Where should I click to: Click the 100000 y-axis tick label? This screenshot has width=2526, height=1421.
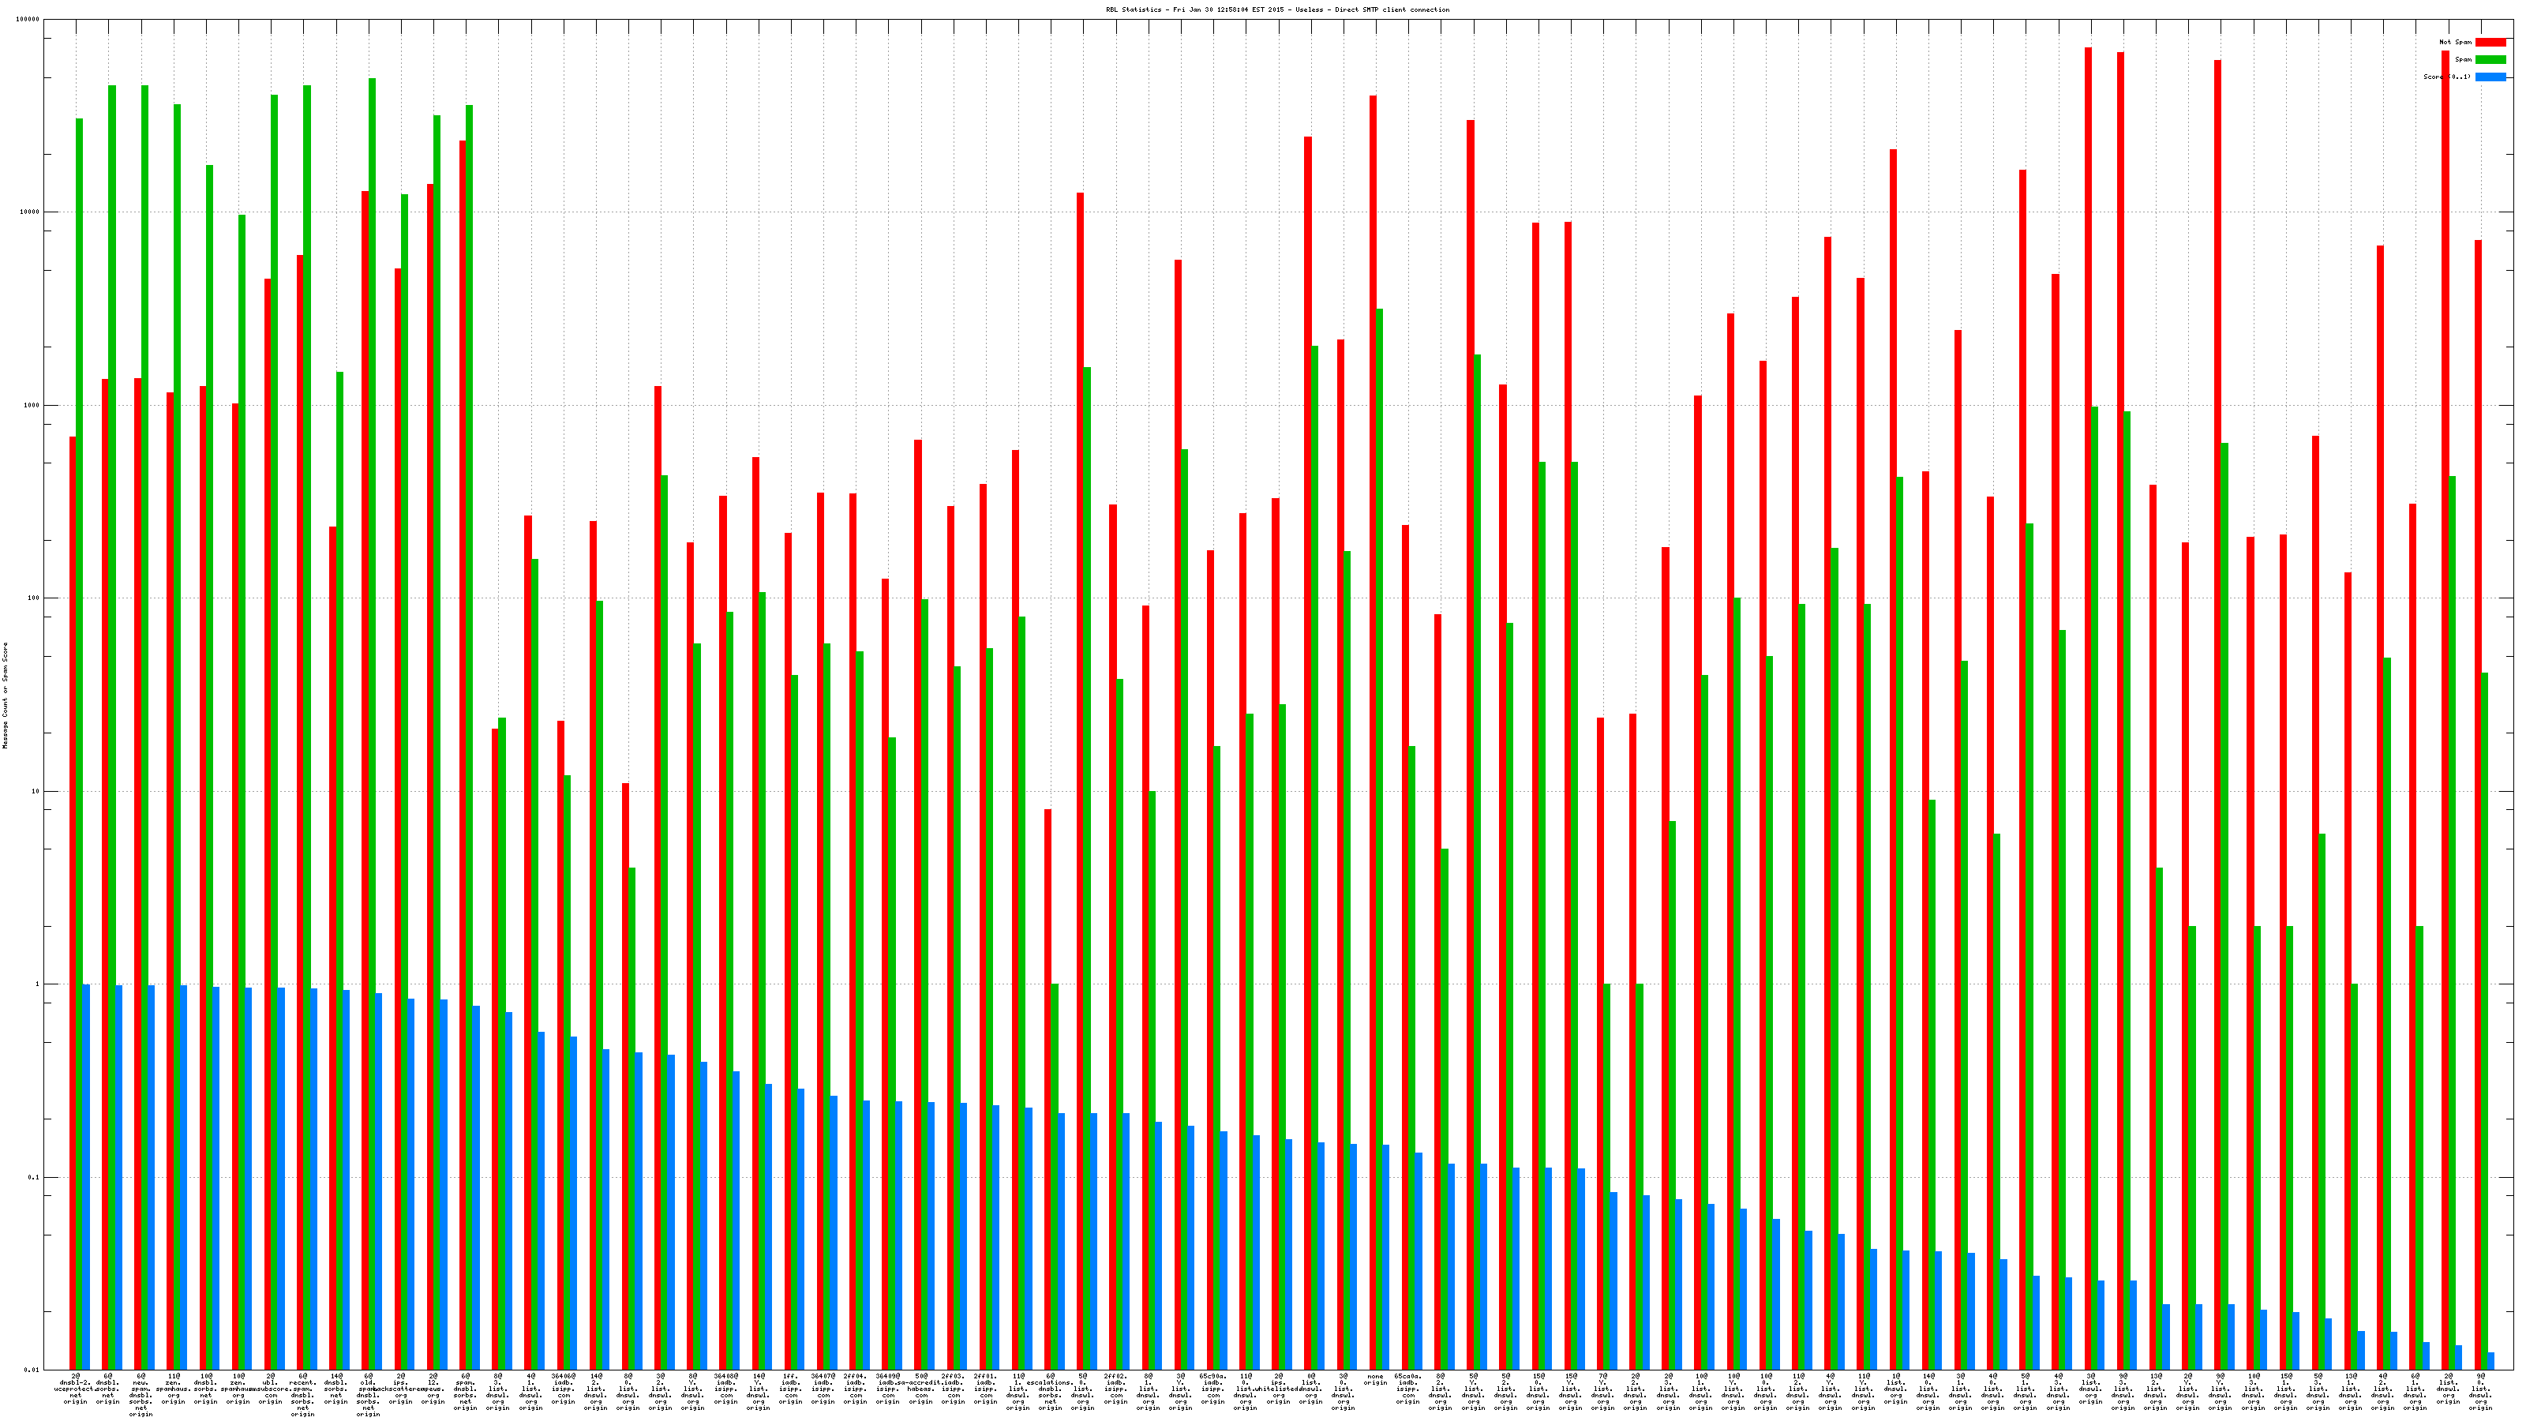coord(27,20)
